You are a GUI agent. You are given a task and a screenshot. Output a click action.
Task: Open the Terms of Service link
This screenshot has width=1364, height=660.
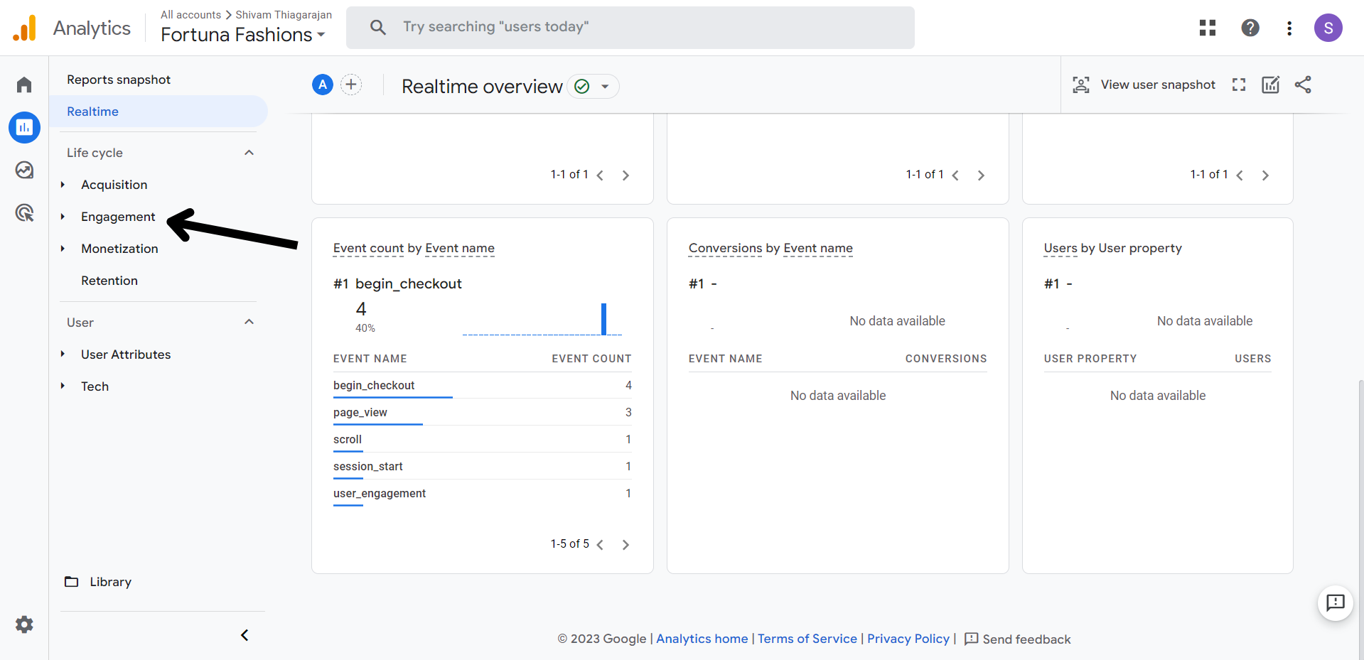click(807, 639)
